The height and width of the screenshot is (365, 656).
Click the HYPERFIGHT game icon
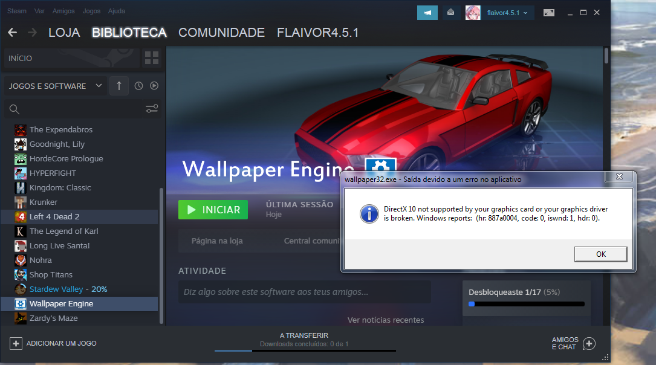tap(20, 173)
